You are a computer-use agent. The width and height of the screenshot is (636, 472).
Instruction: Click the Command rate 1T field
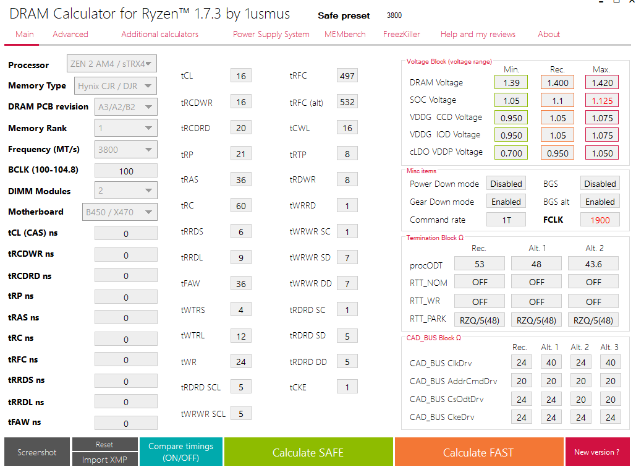(x=506, y=220)
